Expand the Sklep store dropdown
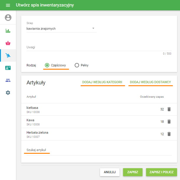The height and width of the screenshot is (180, 180). [60, 29]
